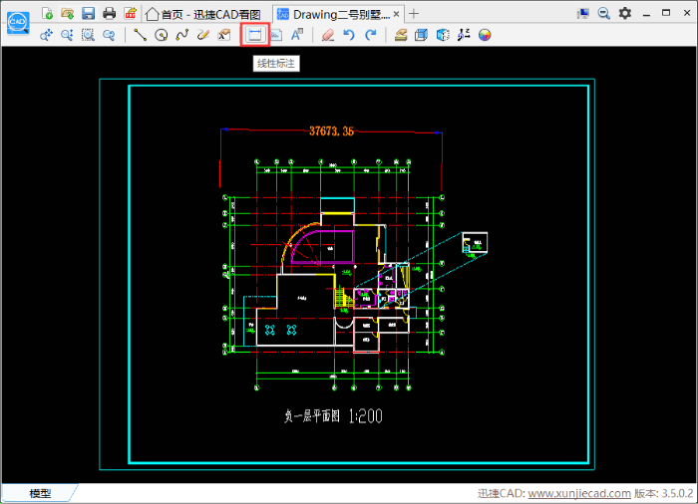Switch to the 首页 - 迅捷CAD看图 tab
Viewport: 698px width, 504px height.
pyautogui.click(x=203, y=15)
